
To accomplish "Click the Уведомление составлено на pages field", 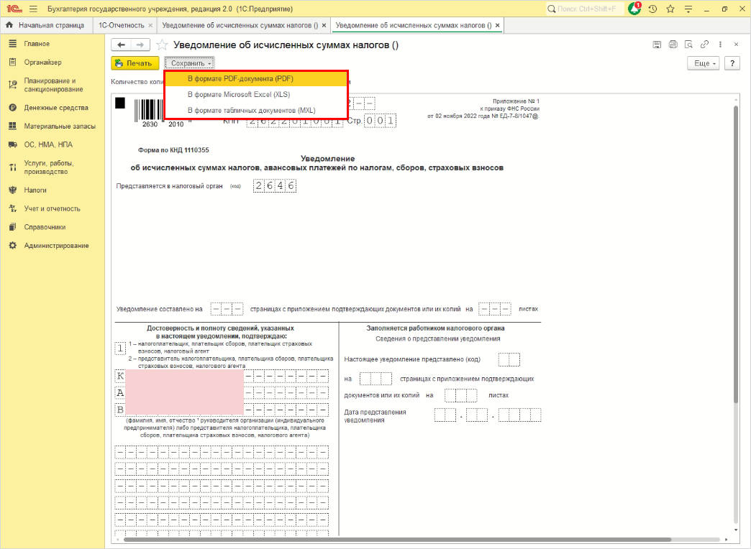I will click(227, 309).
